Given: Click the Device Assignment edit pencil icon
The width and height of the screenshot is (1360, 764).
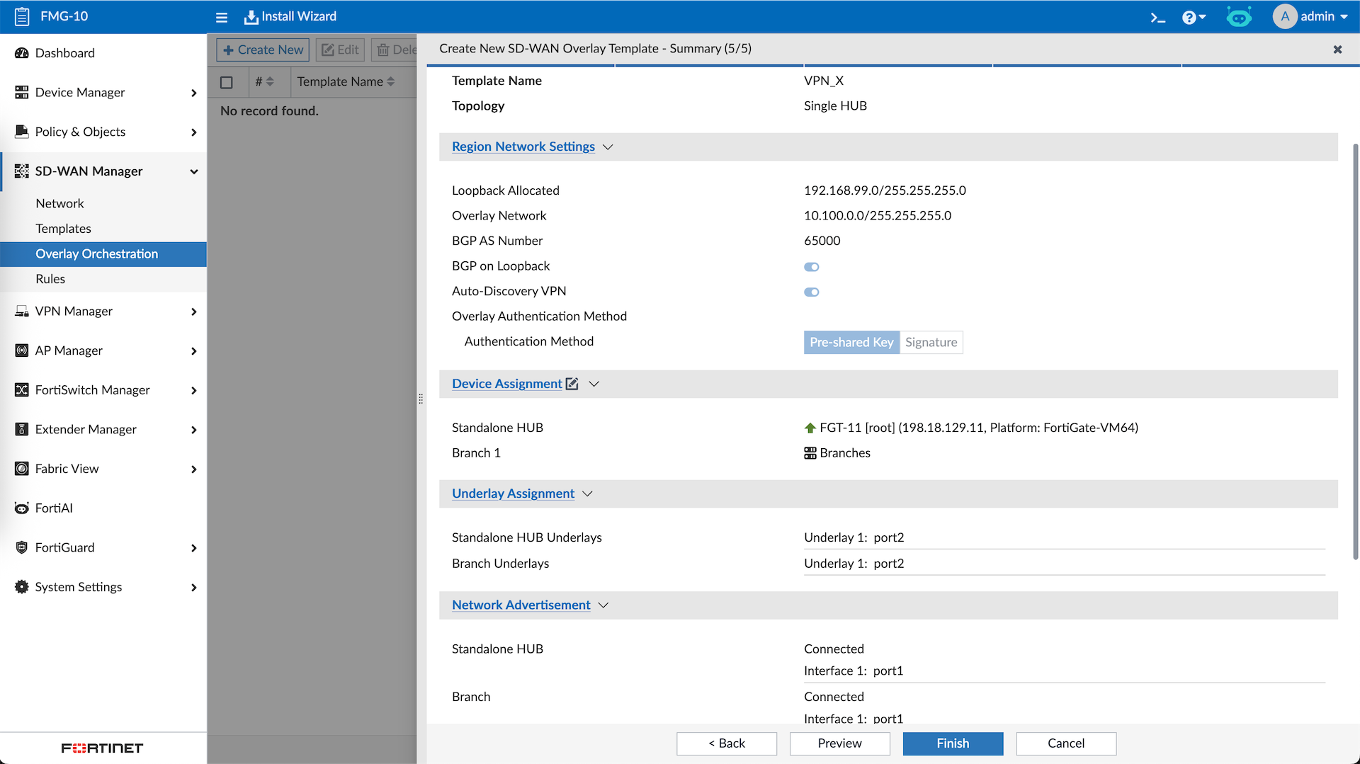Looking at the screenshot, I should [572, 384].
